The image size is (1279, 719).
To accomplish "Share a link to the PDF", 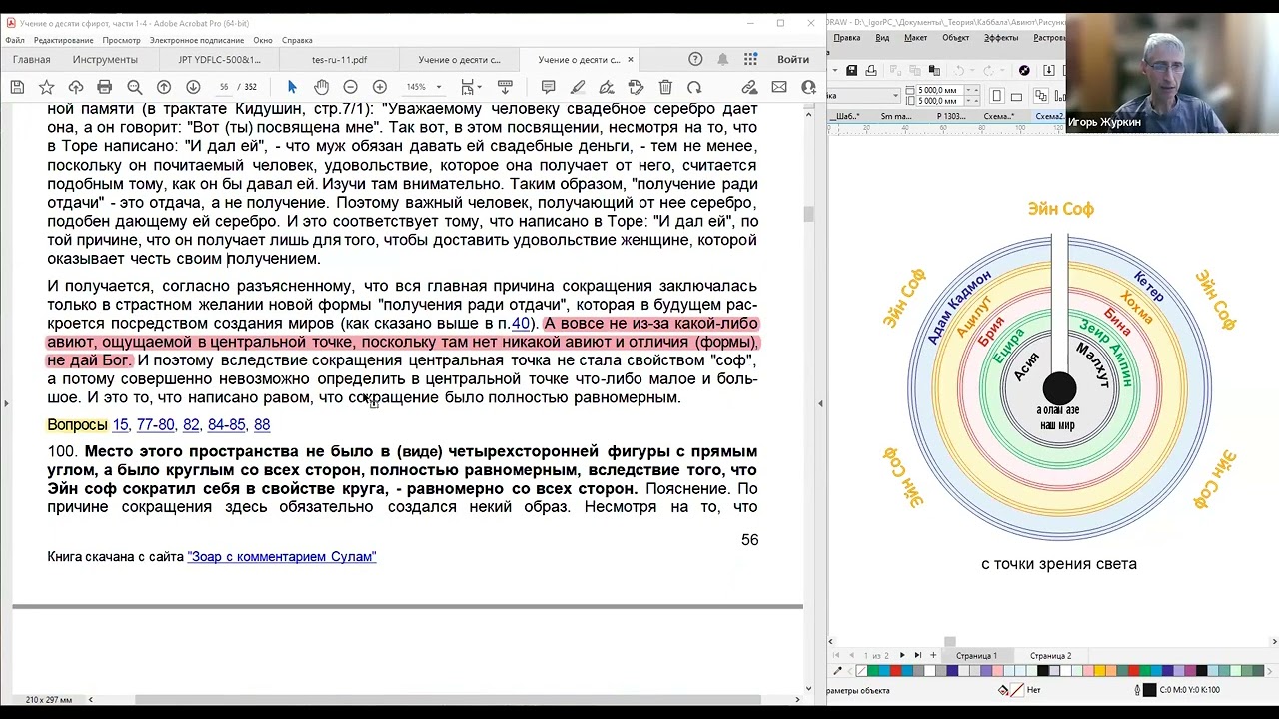I will coord(749,87).
